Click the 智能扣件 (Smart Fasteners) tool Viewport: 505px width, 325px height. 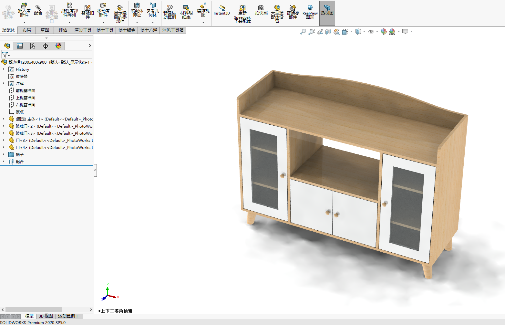(88, 12)
